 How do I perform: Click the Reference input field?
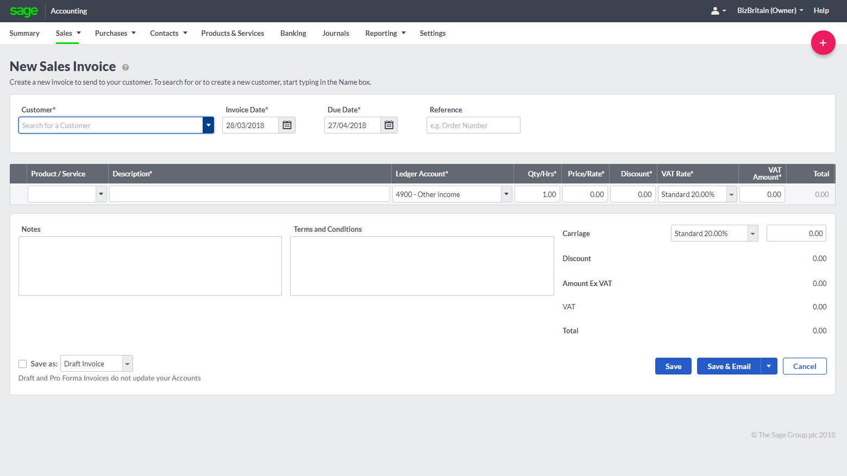[x=473, y=125]
